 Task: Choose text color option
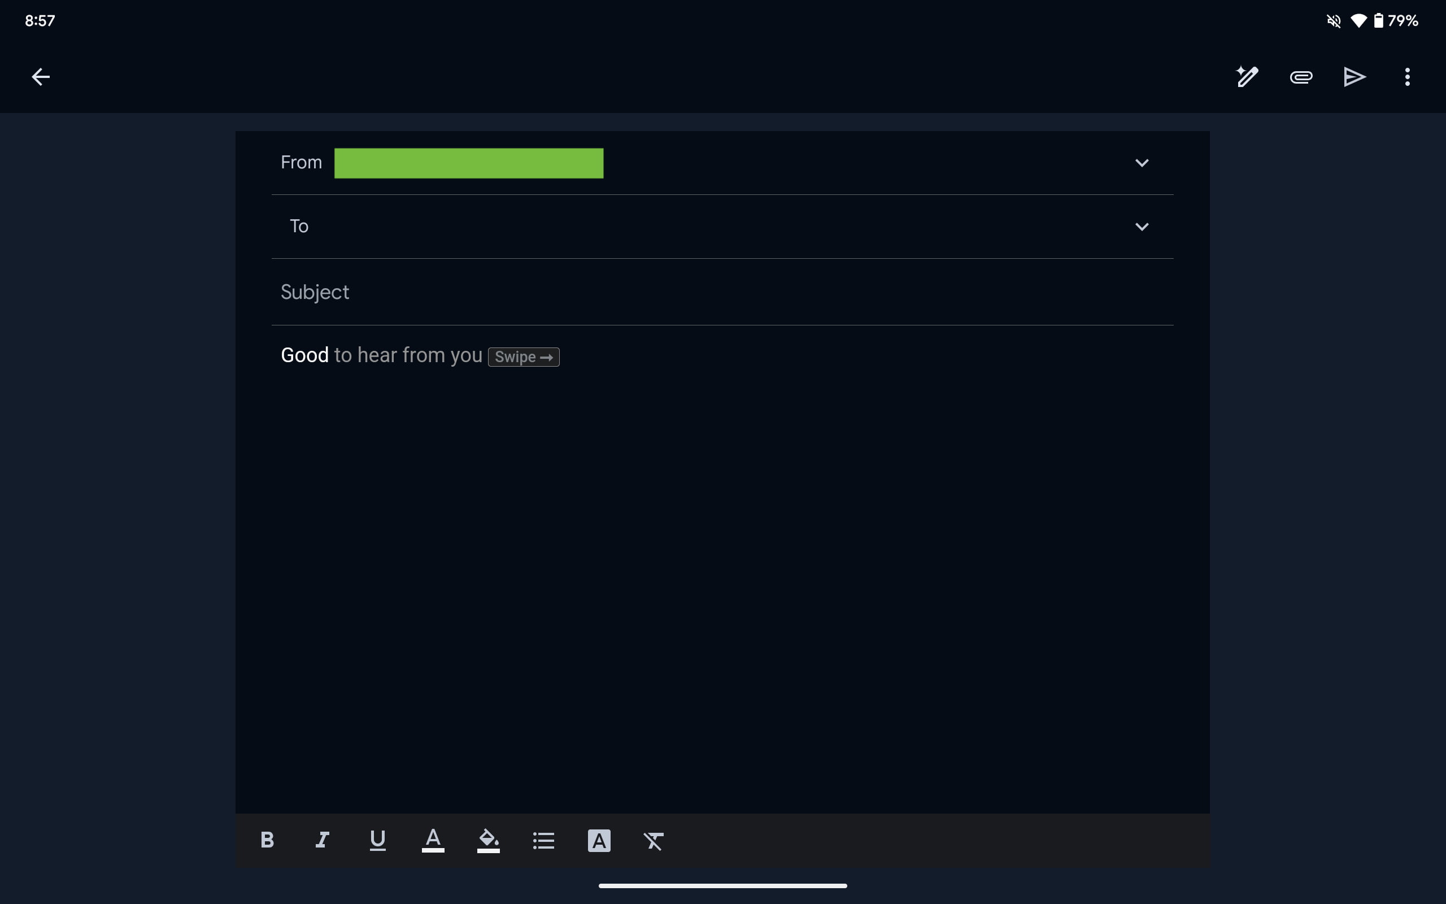[x=433, y=840]
